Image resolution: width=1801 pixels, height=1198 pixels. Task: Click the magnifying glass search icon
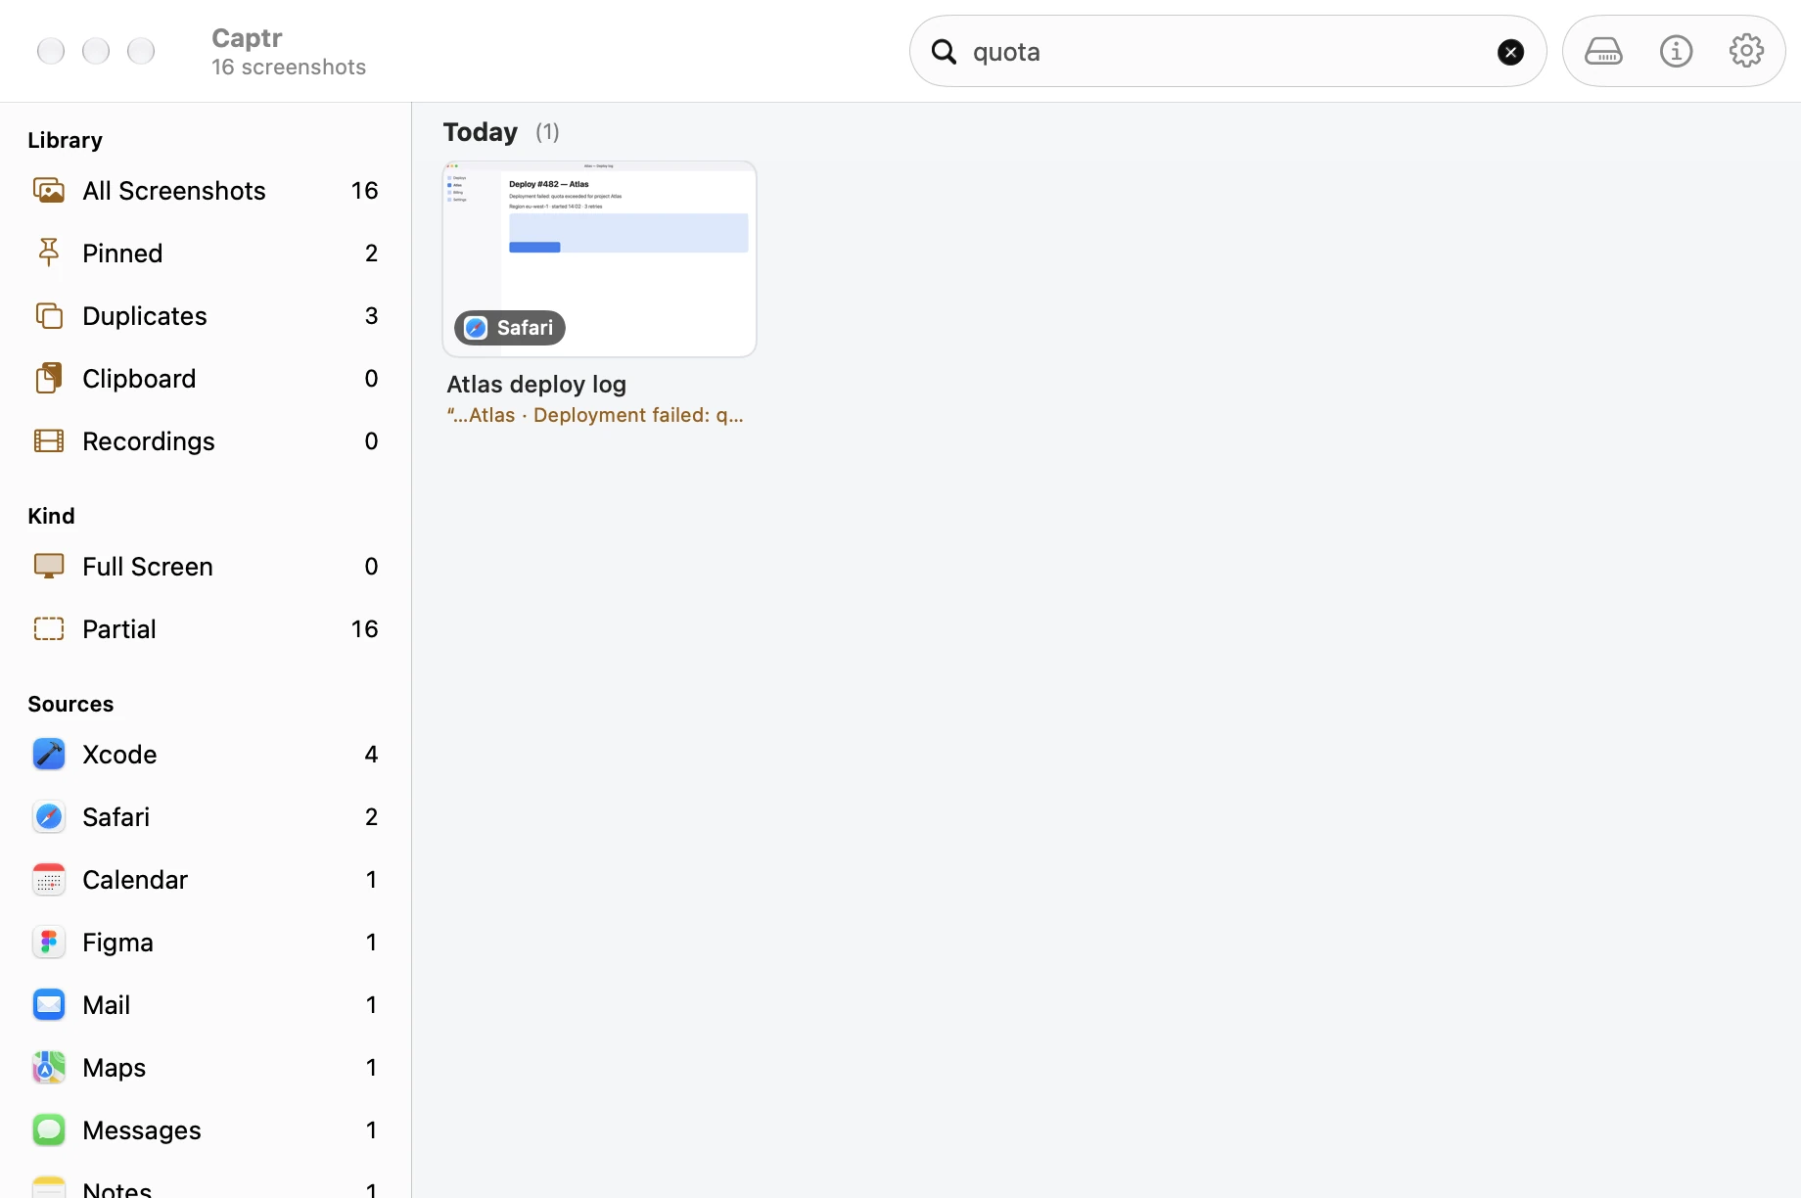(x=944, y=51)
